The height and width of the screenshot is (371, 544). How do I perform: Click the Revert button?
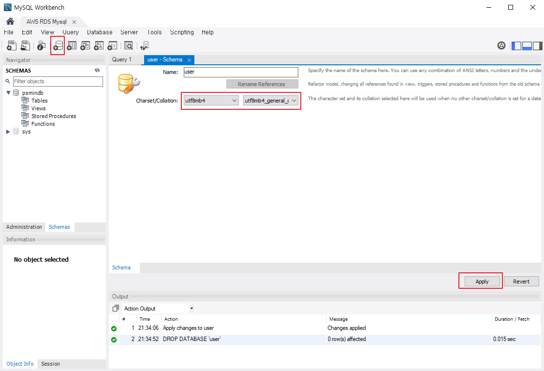(x=521, y=282)
